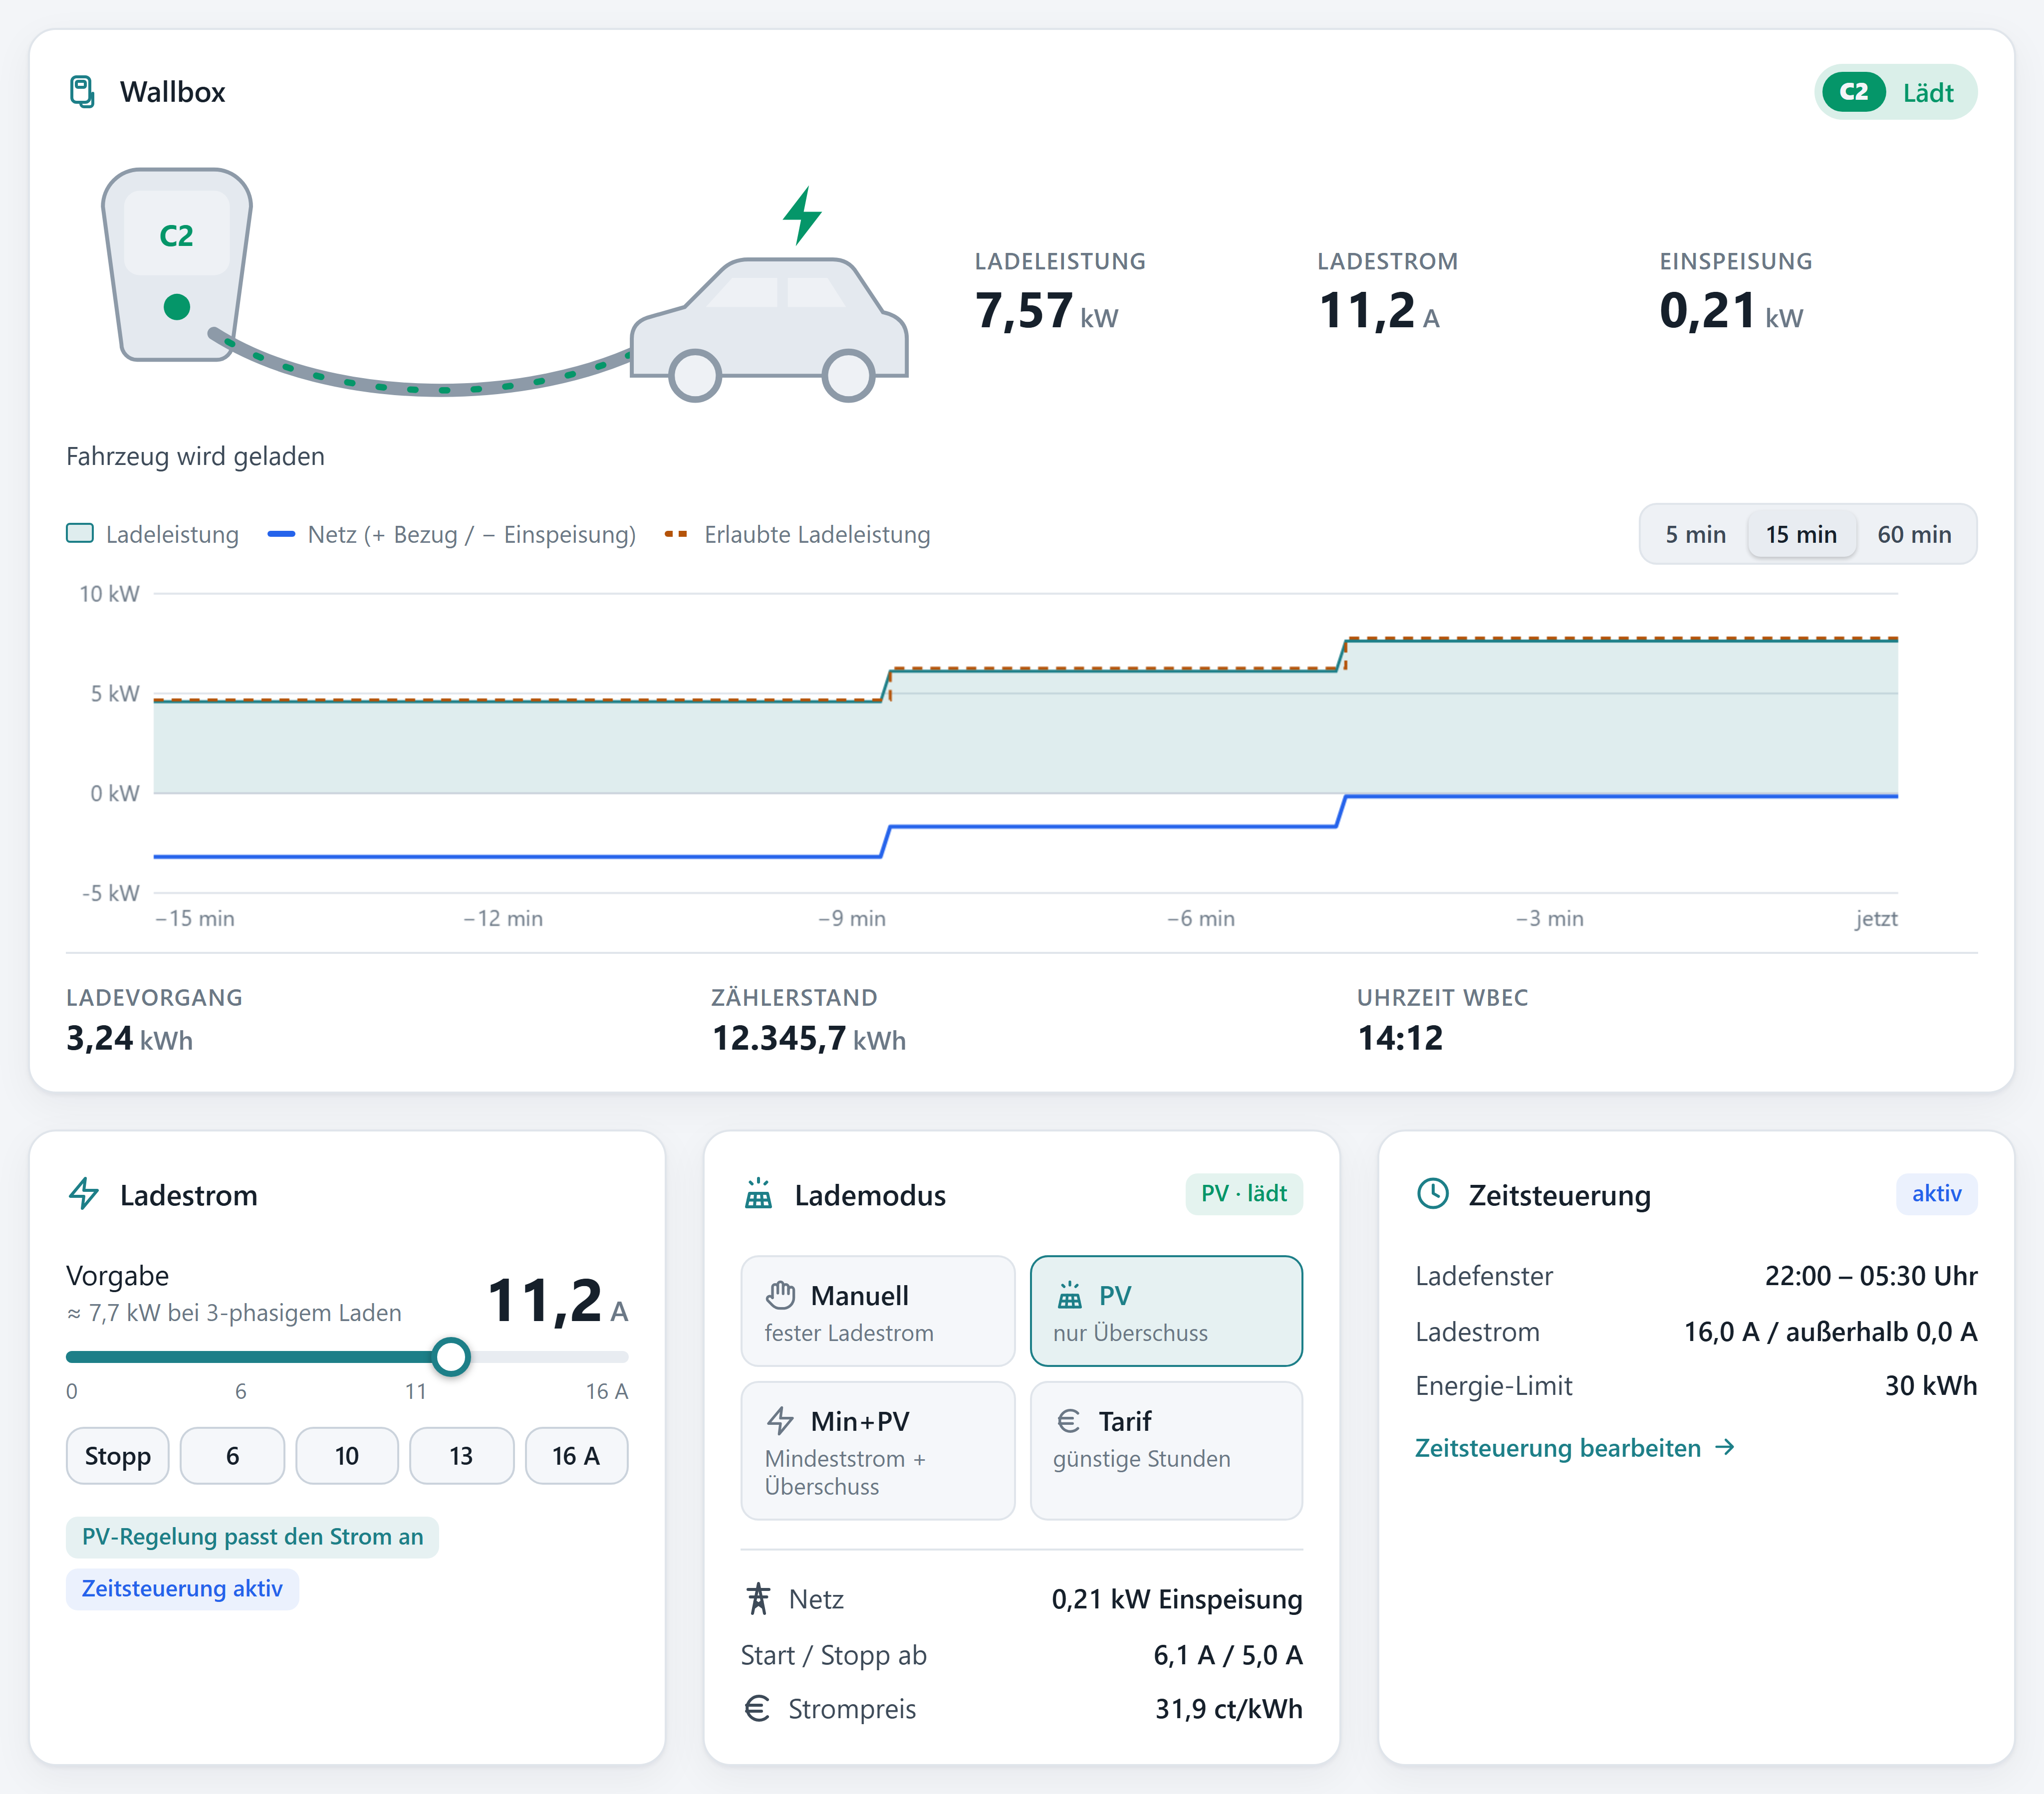Click the Wallbox charger icon in header
The image size is (2044, 1794).
[82, 92]
